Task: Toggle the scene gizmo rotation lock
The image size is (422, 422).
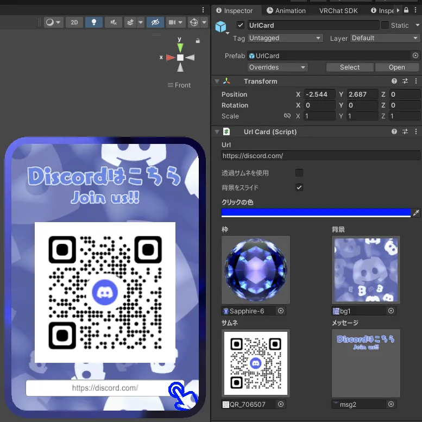Action: [198, 41]
